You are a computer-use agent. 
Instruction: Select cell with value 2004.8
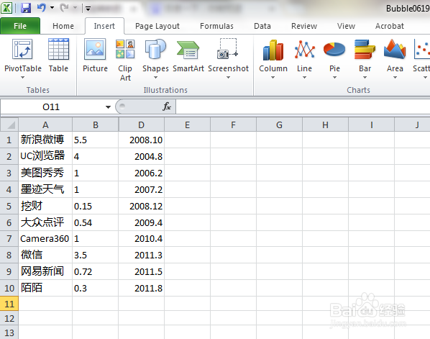pos(141,156)
